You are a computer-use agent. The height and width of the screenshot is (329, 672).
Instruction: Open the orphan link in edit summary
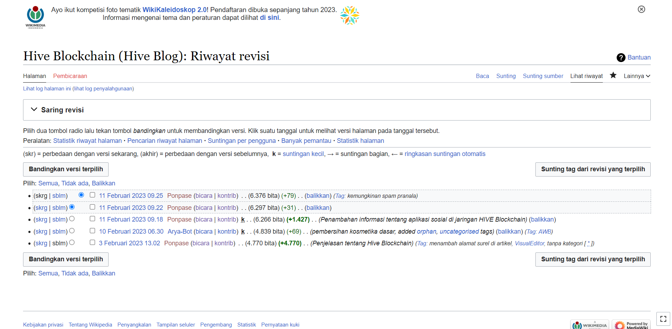click(x=426, y=232)
